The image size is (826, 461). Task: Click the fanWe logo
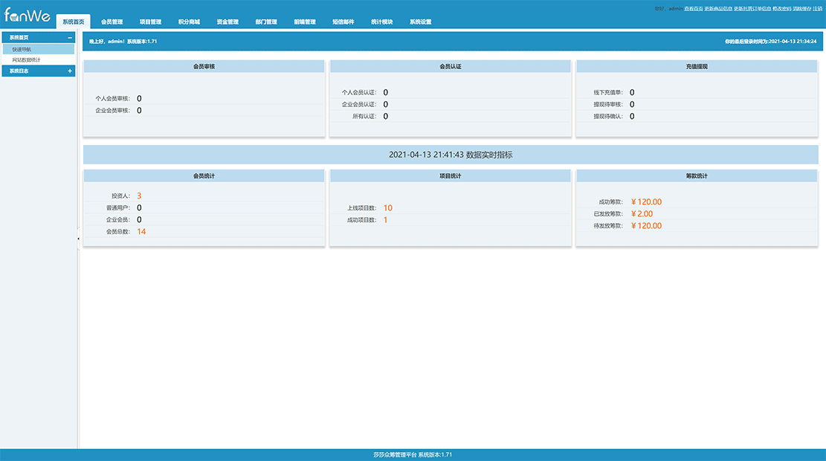27,15
